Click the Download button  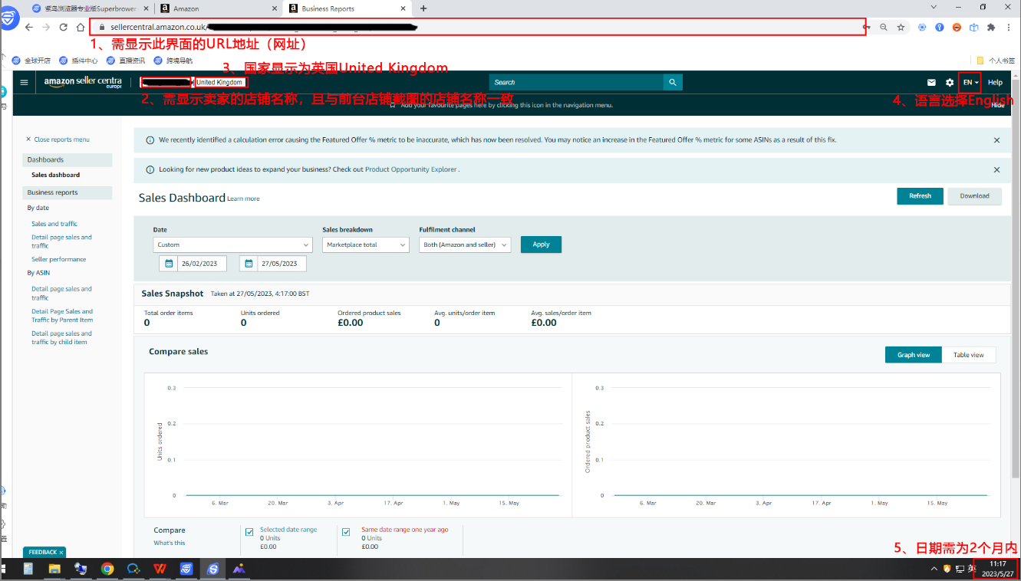pos(974,196)
